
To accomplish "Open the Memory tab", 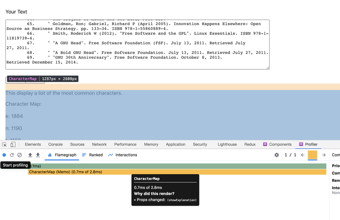I will 151,144.
